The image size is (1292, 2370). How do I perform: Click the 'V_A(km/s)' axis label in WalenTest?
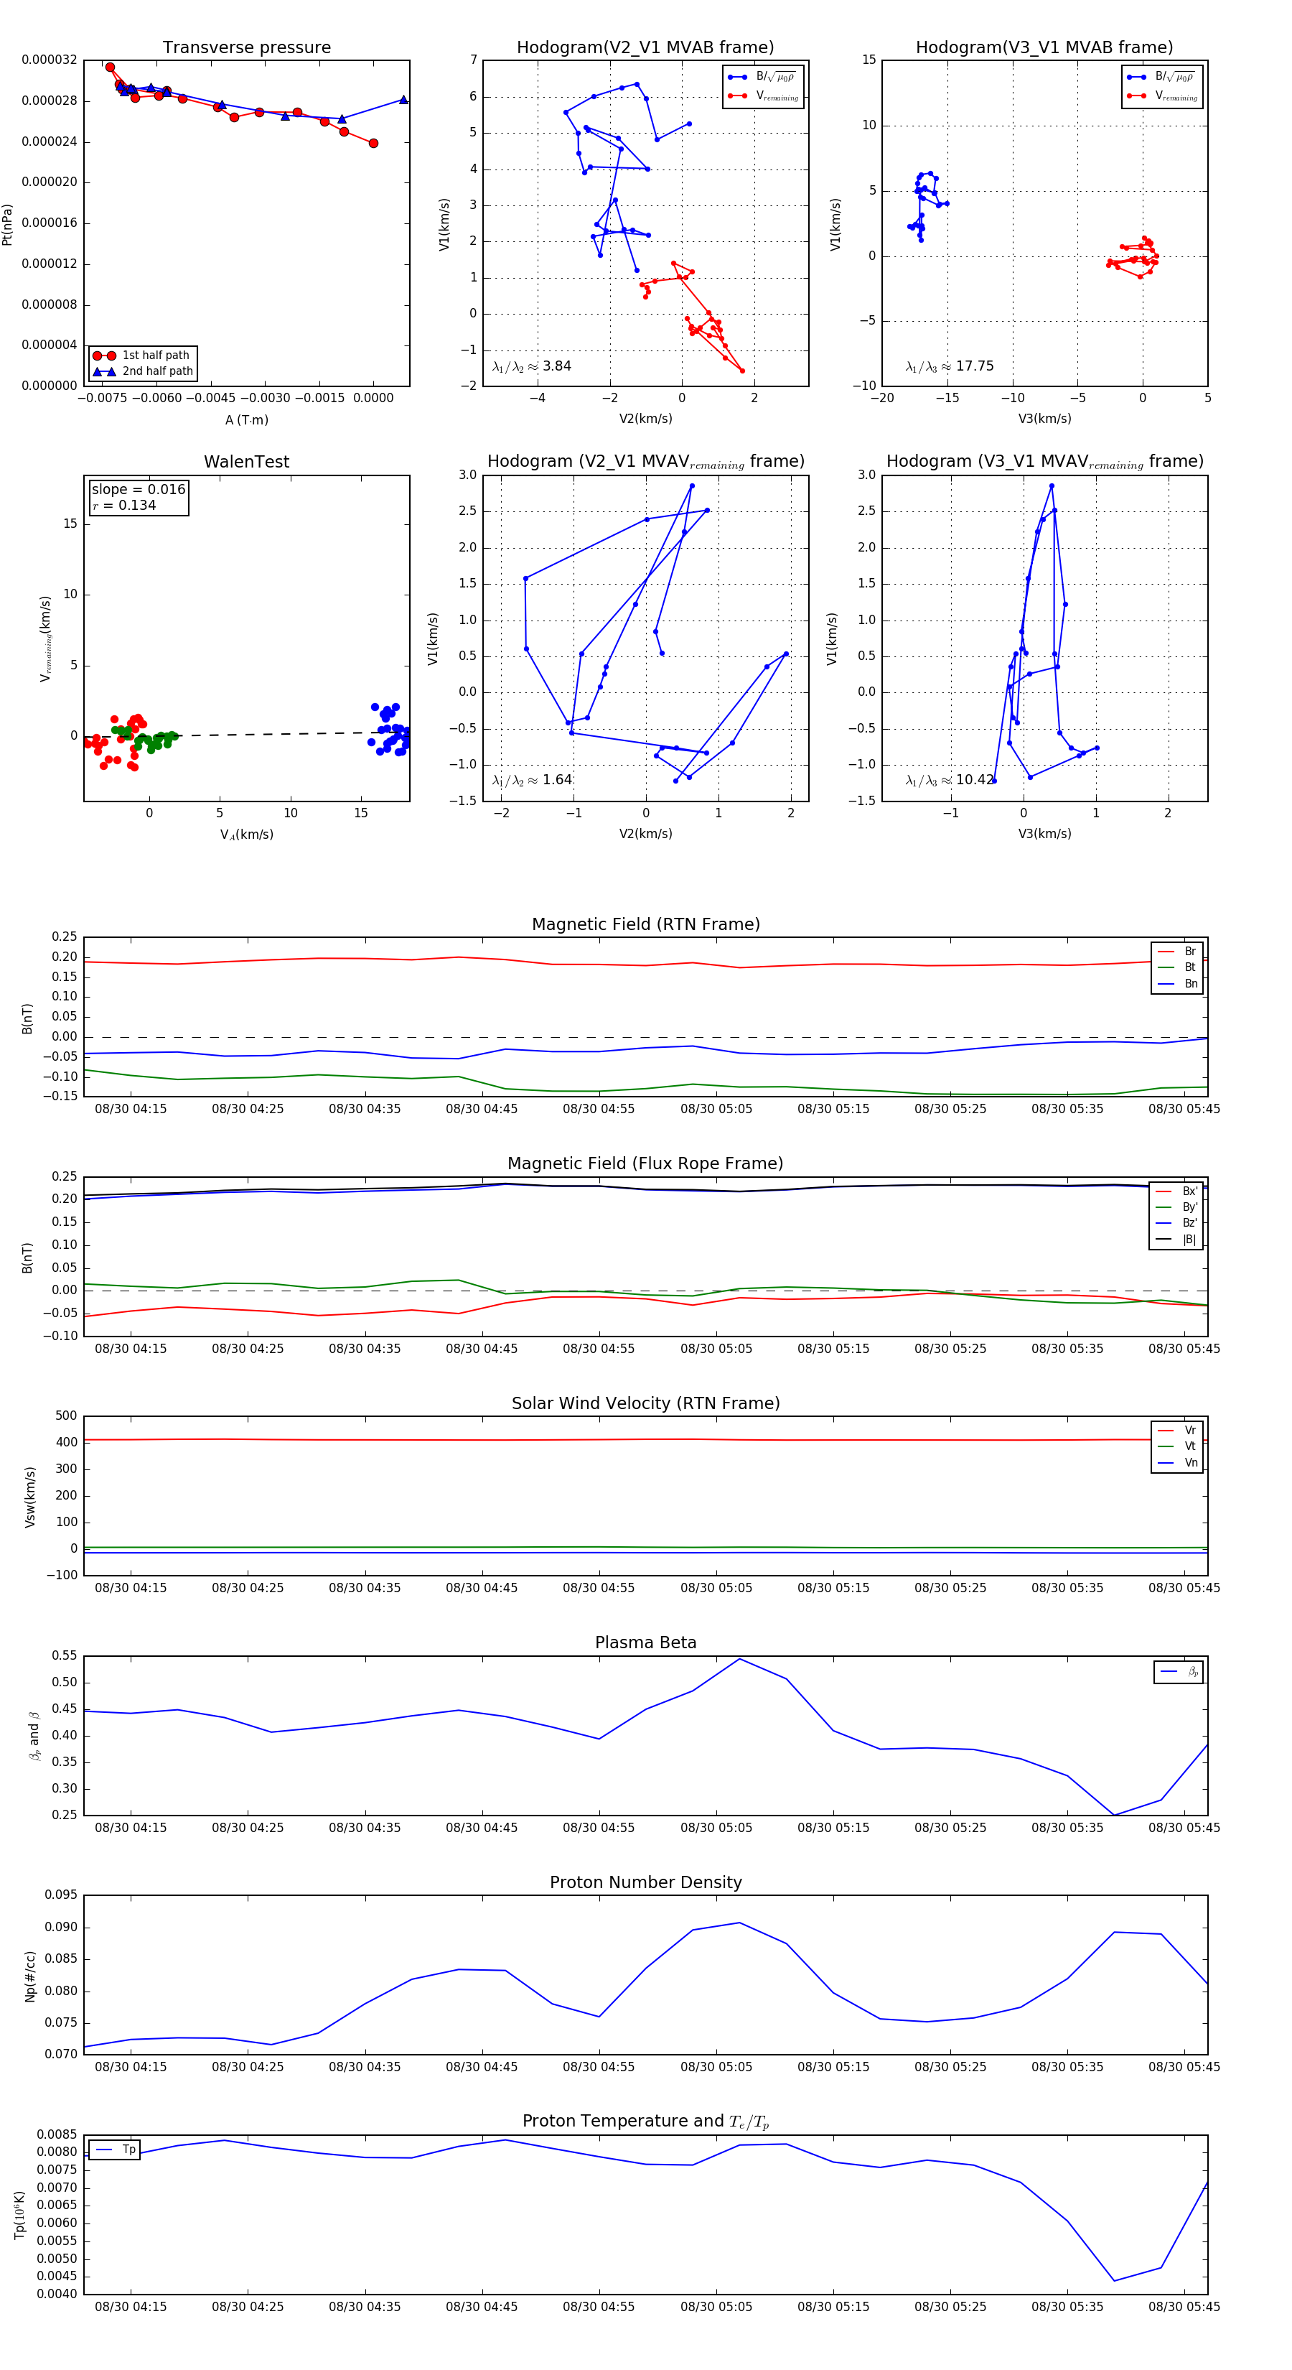[x=246, y=835]
